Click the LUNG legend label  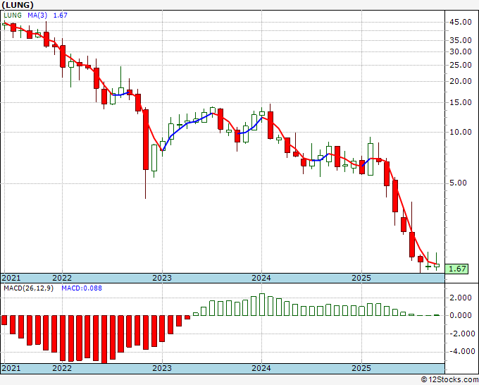13,16
